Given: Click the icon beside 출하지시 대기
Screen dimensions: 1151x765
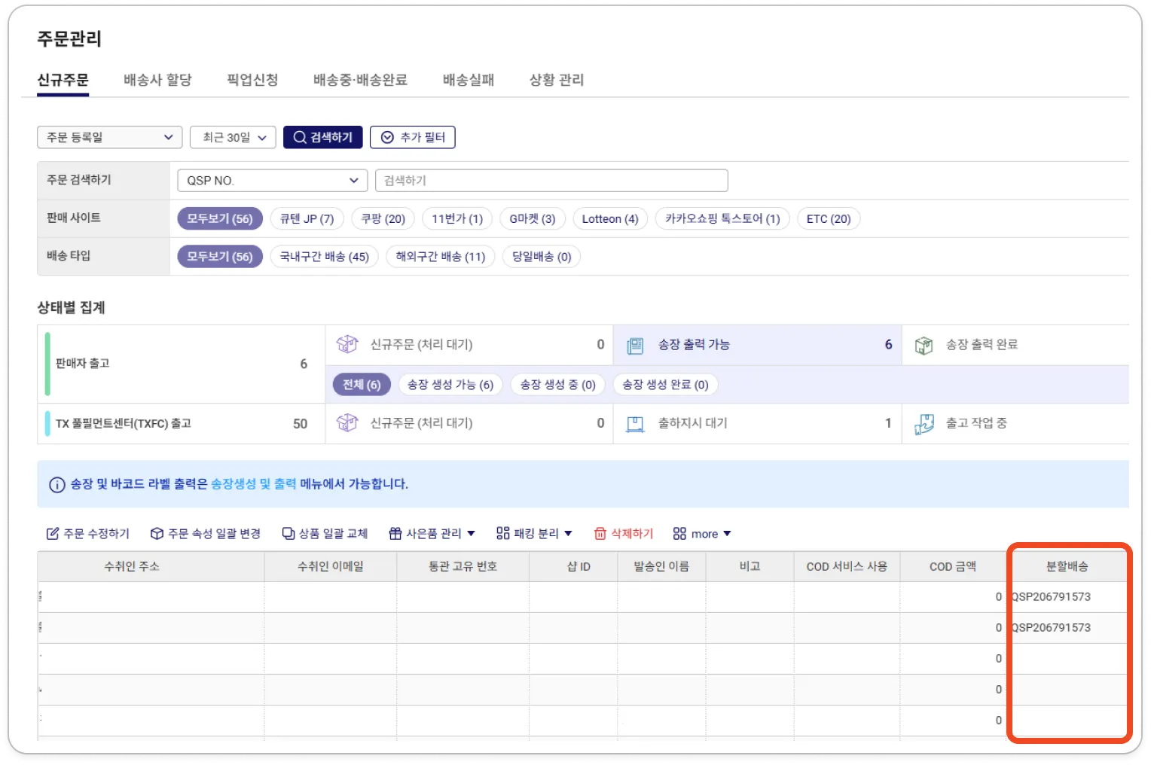Looking at the screenshot, I should [636, 424].
